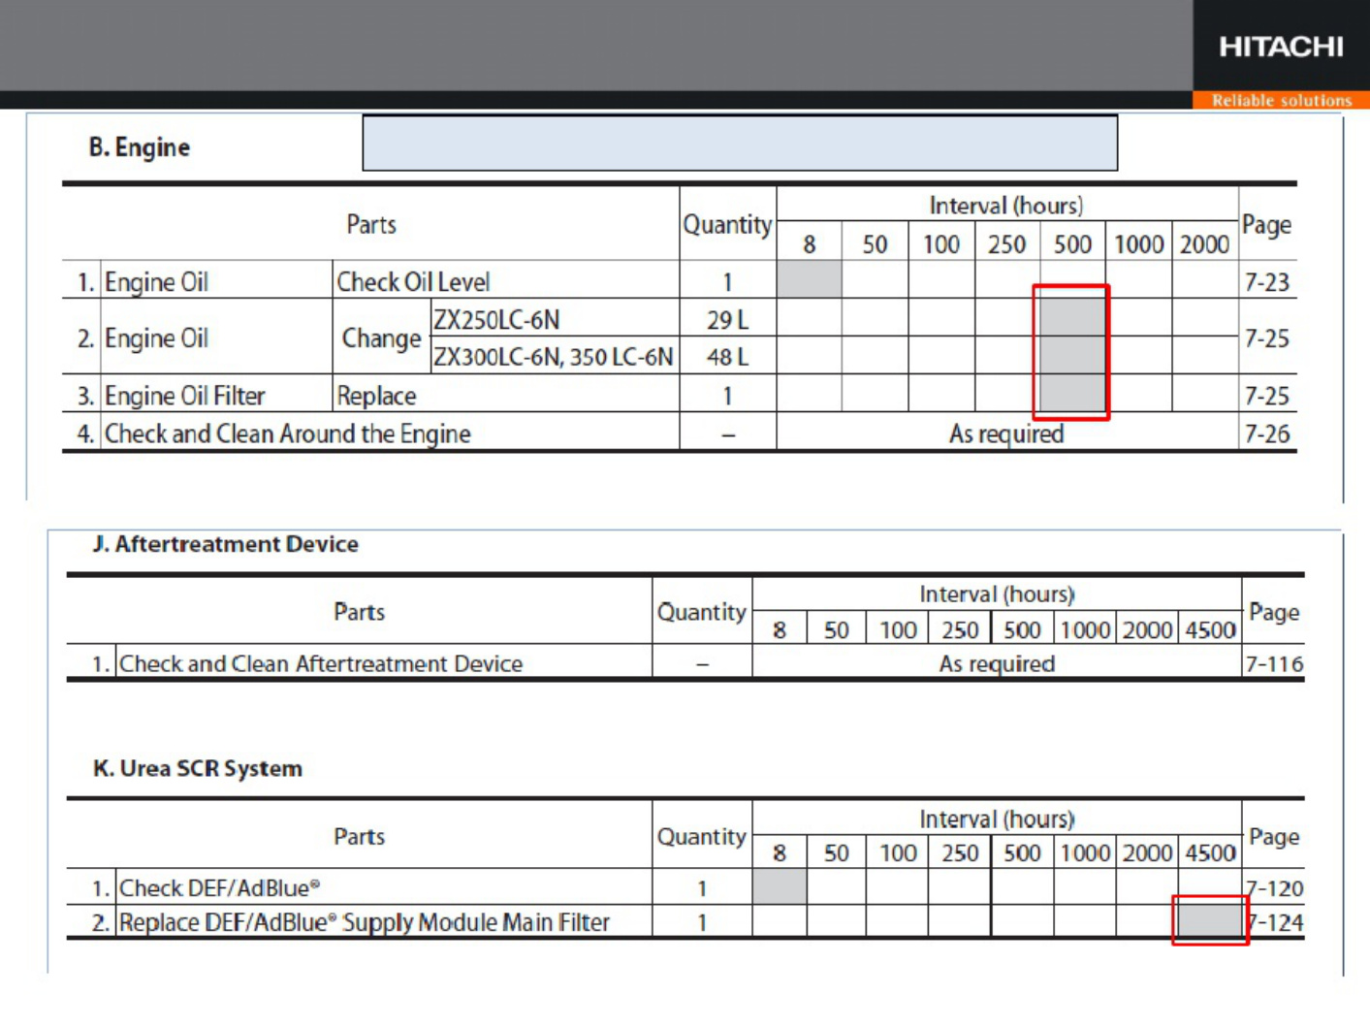The width and height of the screenshot is (1370, 1028).
Task: Click the shaded 8-hour cell for Check Oil Level
Action: pyautogui.click(x=810, y=279)
